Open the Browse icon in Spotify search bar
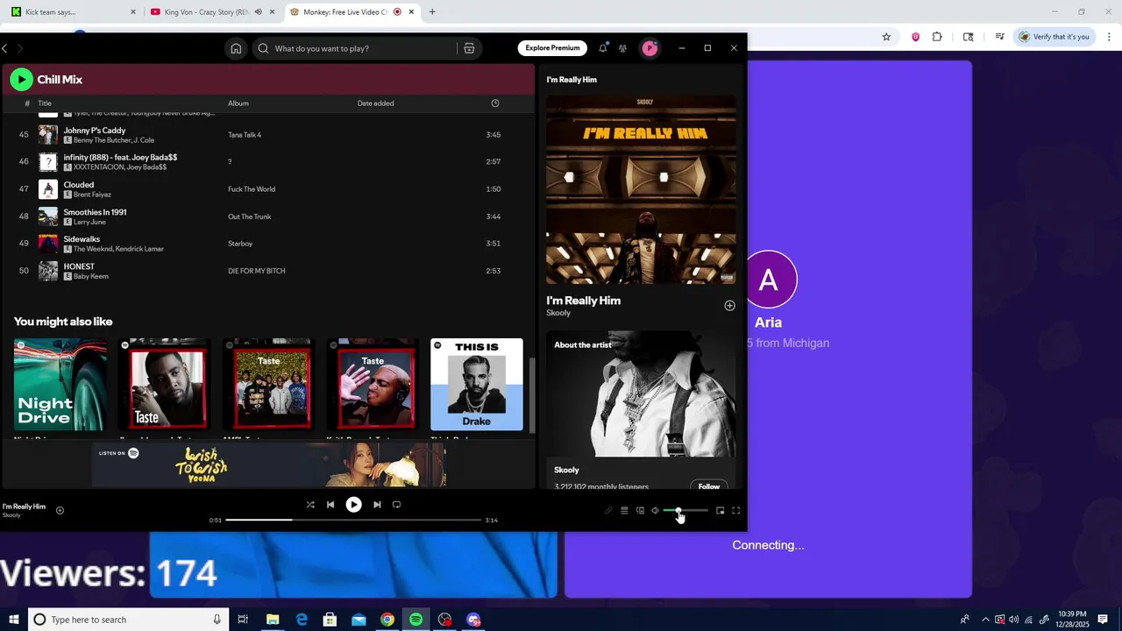 [x=469, y=48]
